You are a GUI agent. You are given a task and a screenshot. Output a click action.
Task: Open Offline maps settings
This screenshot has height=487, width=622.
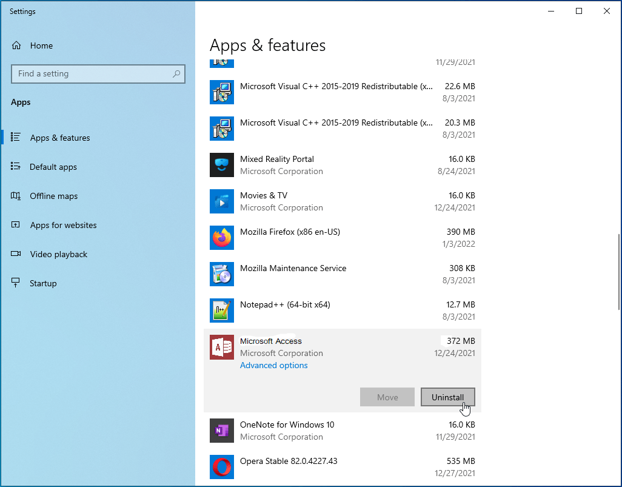[x=54, y=196]
